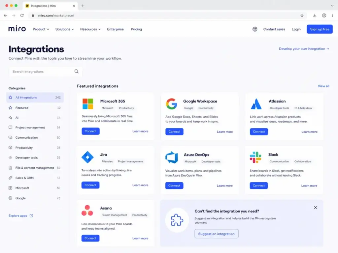Click the Miro logo
The image size is (338, 253).
pyautogui.click(x=17, y=29)
